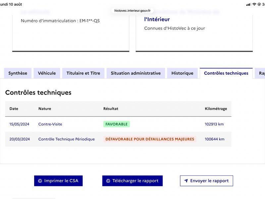This screenshot has width=265, height=199.
Task: Click the Télécharger le rapport button
Action: tap(132, 181)
